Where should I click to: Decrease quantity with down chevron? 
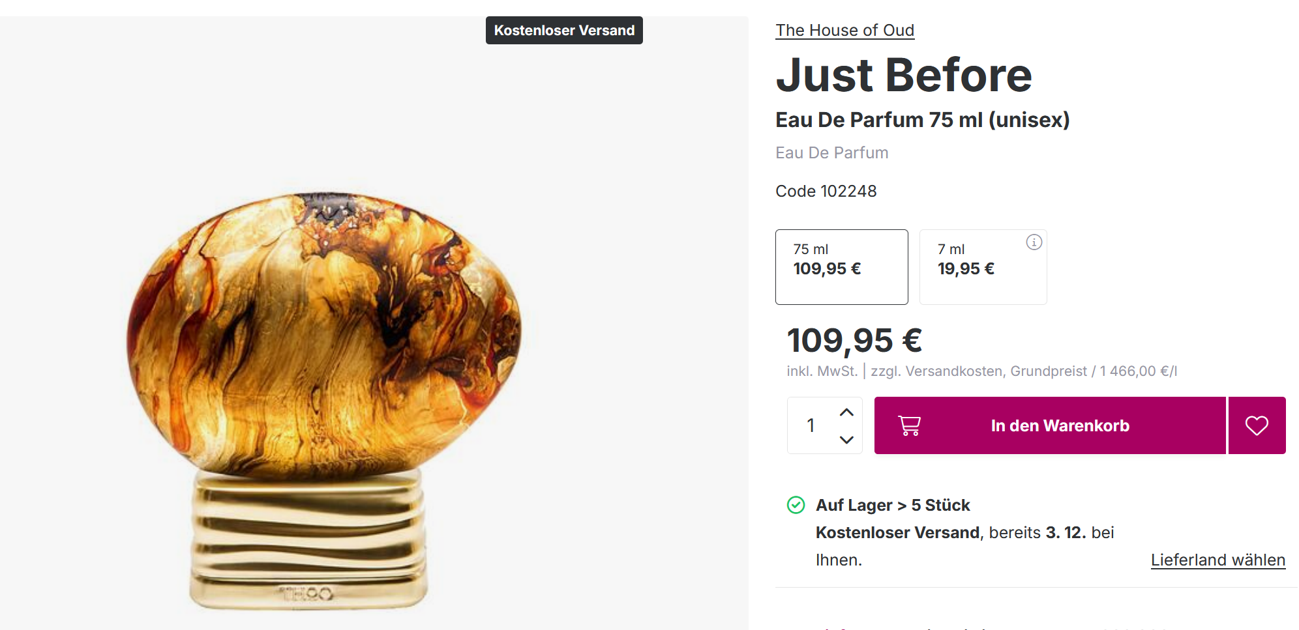coord(846,440)
